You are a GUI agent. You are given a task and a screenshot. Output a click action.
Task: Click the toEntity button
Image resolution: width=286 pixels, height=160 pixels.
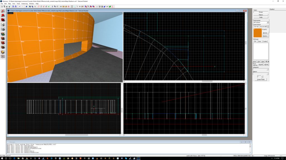pyautogui.click(x=266, y=64)
